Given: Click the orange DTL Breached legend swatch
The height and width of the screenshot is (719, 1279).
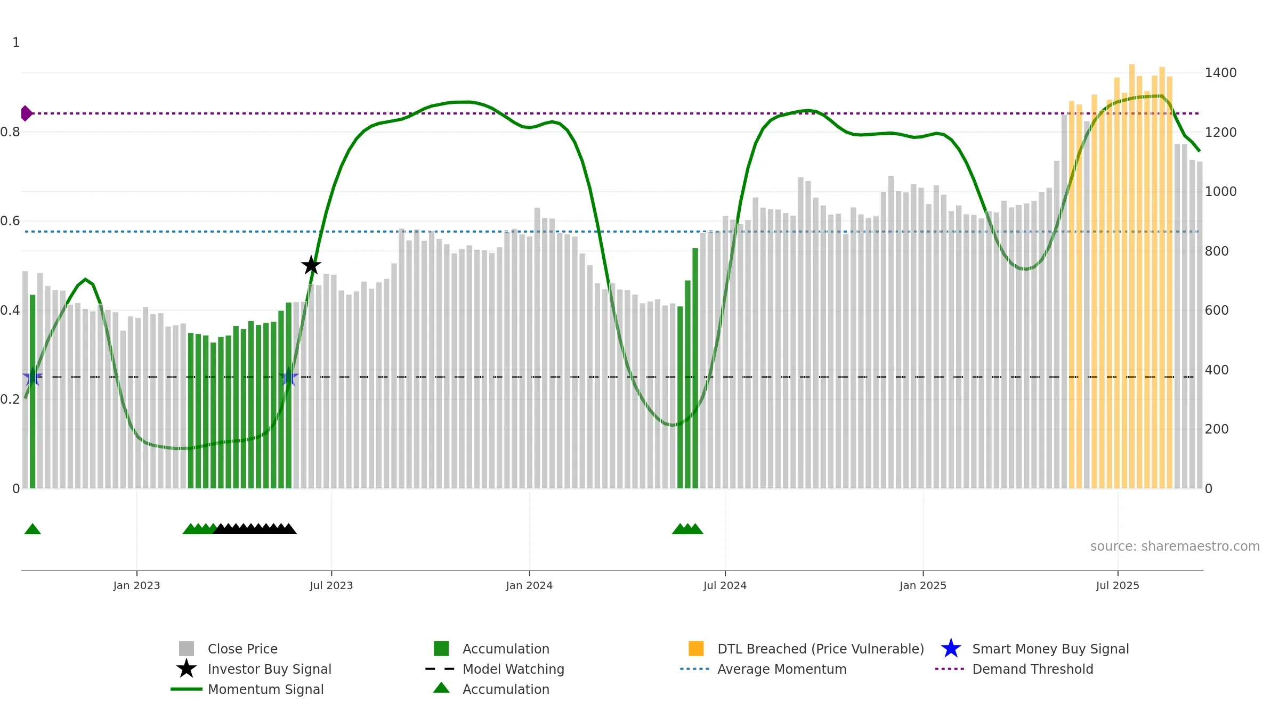Looking at the screenshot, I should pos(696,649).
